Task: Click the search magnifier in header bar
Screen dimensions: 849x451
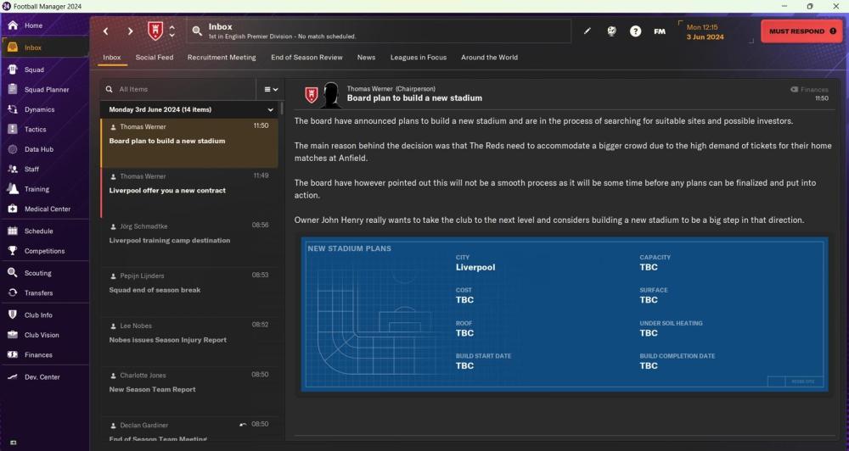Action: point(197,31)
